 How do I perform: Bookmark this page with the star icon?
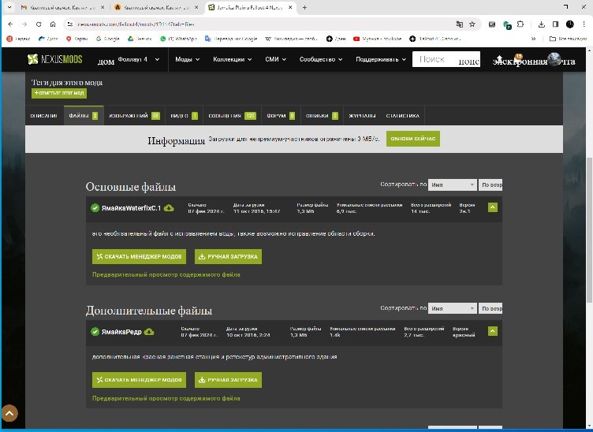point(472,24)
